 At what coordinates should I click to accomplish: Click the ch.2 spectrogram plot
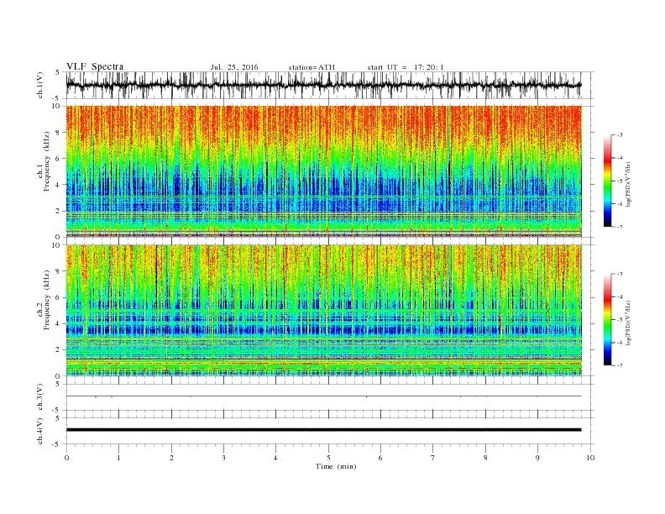(324, 311)
